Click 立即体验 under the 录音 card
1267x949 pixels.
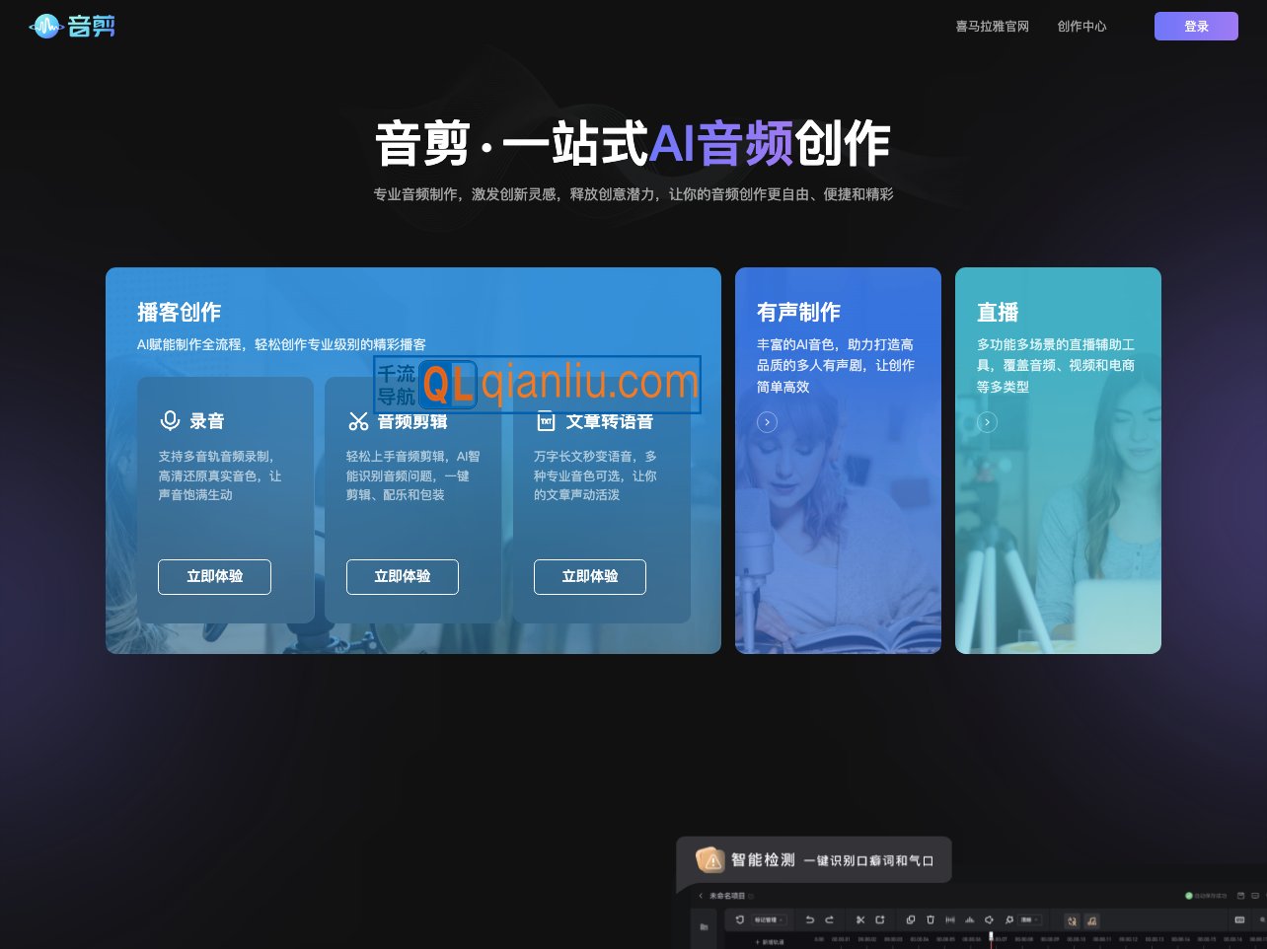pyautogui.click(x=214, y=577)
